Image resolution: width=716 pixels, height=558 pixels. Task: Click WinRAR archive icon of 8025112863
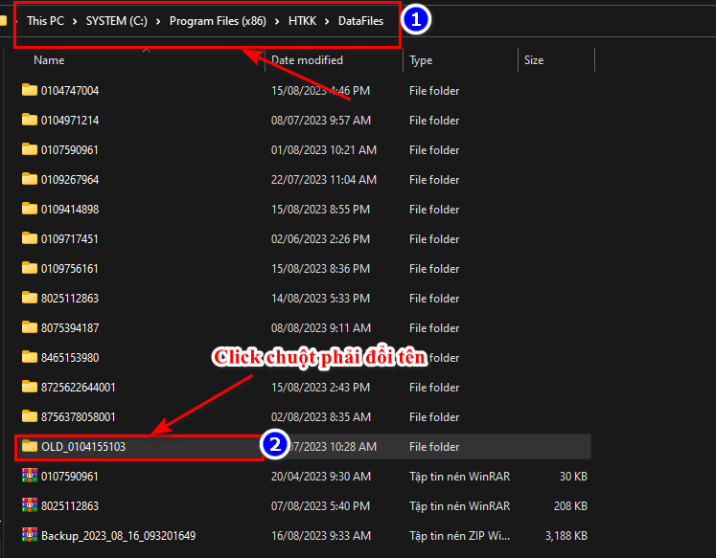click(29, 506)
